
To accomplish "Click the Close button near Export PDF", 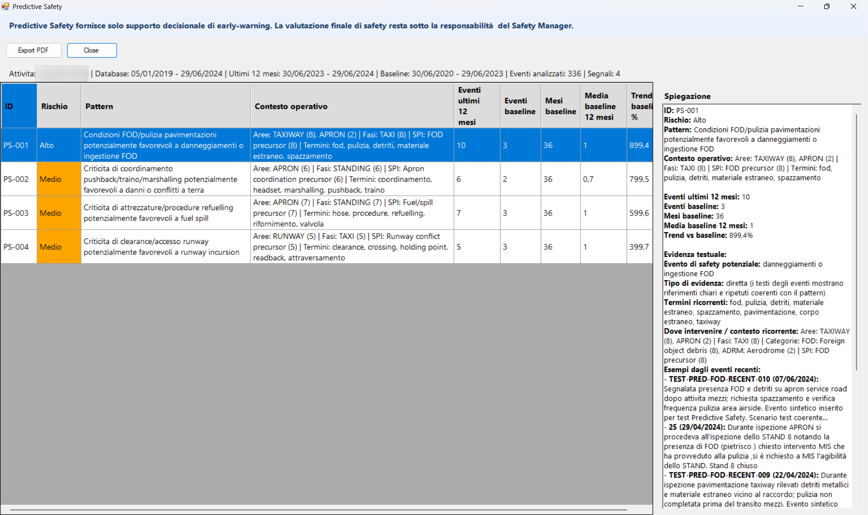I will [92, 50].
